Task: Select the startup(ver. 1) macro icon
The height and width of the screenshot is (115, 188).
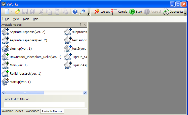Action: (6, 82)
